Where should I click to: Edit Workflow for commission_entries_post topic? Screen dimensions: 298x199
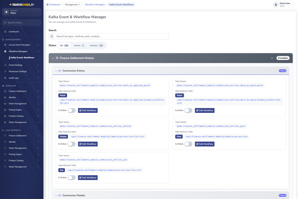coord(205,144)
